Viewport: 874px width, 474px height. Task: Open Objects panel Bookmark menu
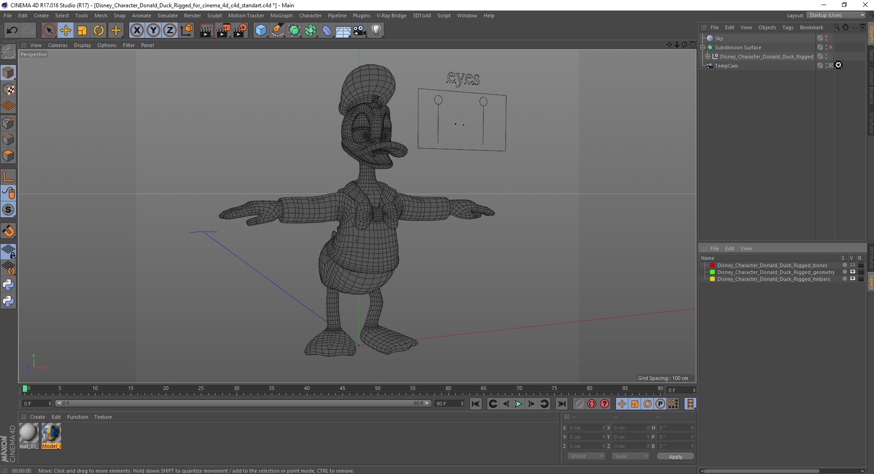(811, 27)
